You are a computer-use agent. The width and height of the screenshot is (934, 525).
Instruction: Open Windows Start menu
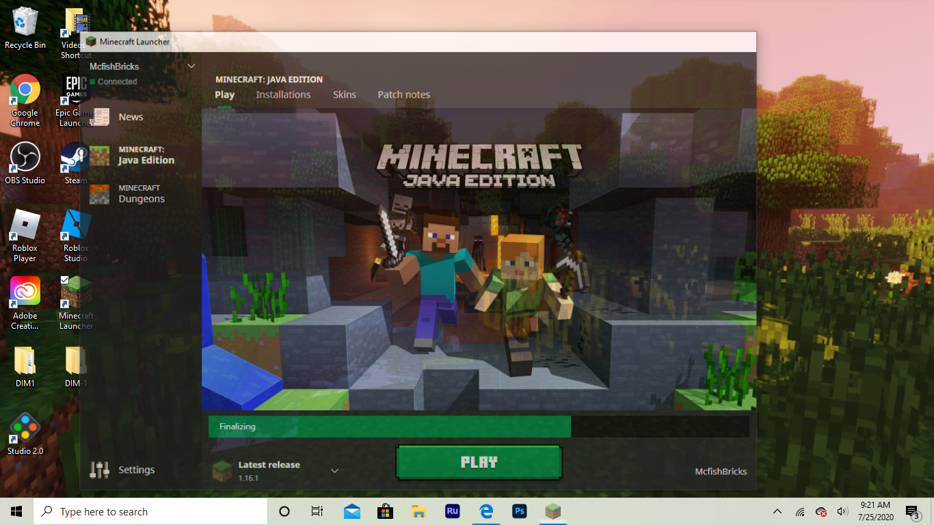16,511
